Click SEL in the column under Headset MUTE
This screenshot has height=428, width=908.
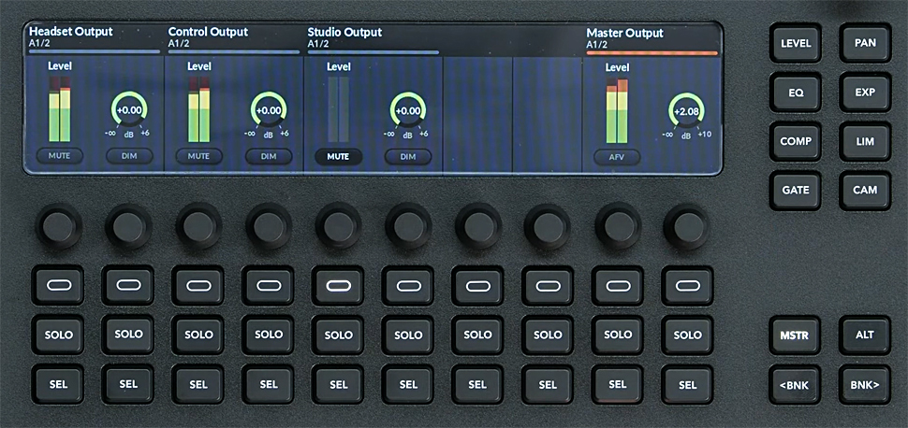pos(58,384)
